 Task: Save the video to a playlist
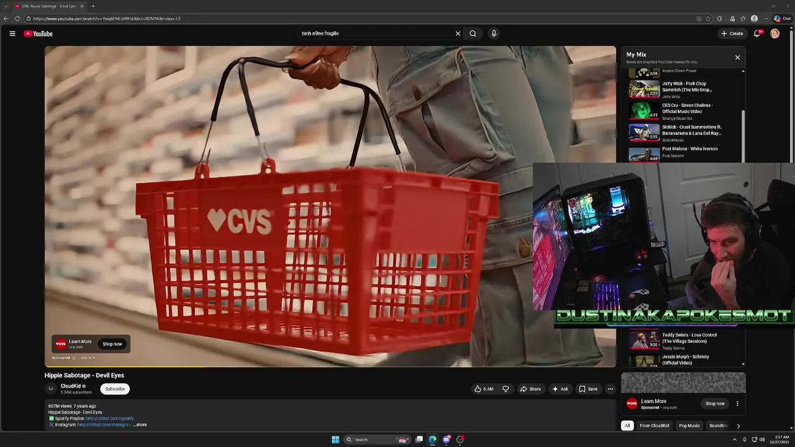pyautogui.click(x=588, y=389)
